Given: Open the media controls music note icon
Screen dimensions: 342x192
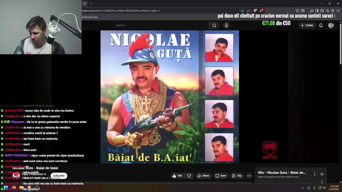Looking at the screenshot, I should [311, 11].
